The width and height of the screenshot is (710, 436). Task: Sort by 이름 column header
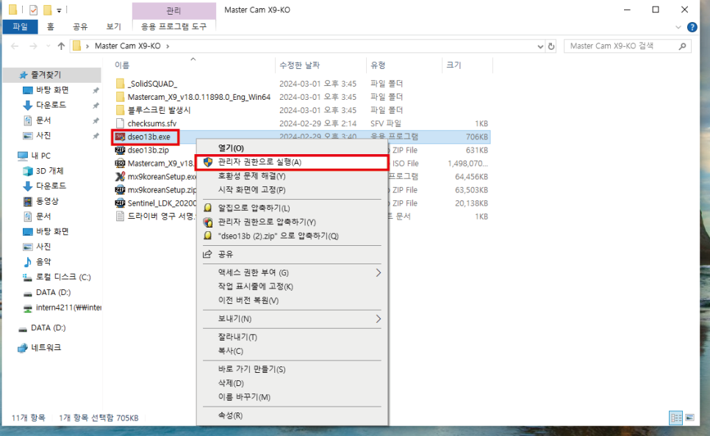(122, 65)
